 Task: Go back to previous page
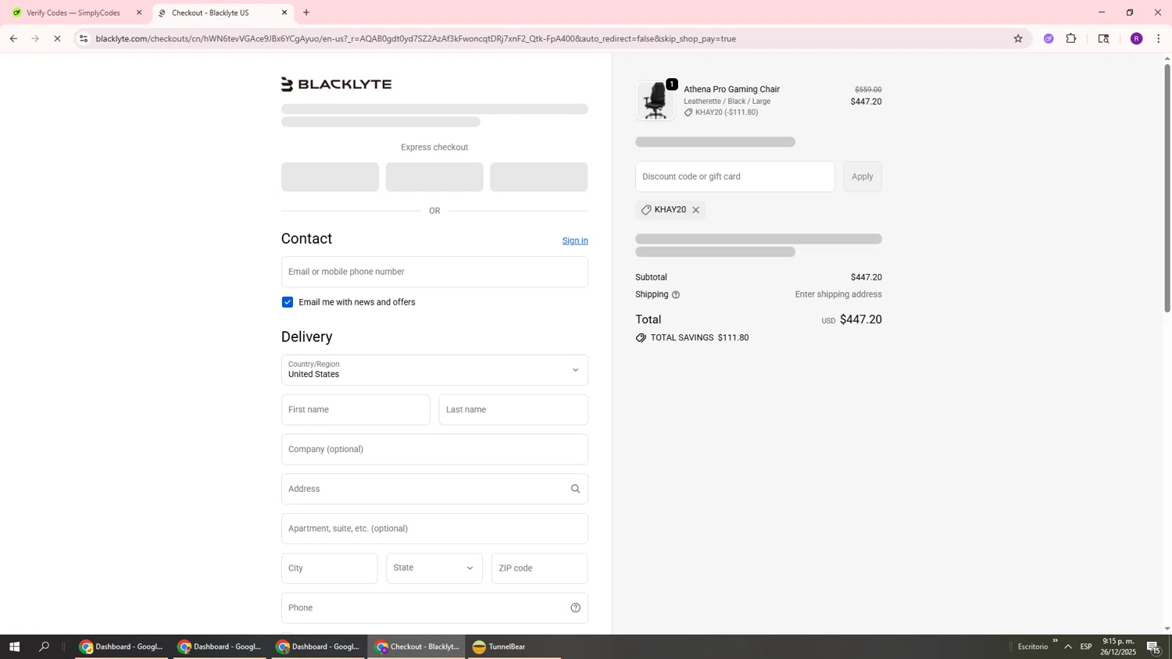(x=13, y=38)
